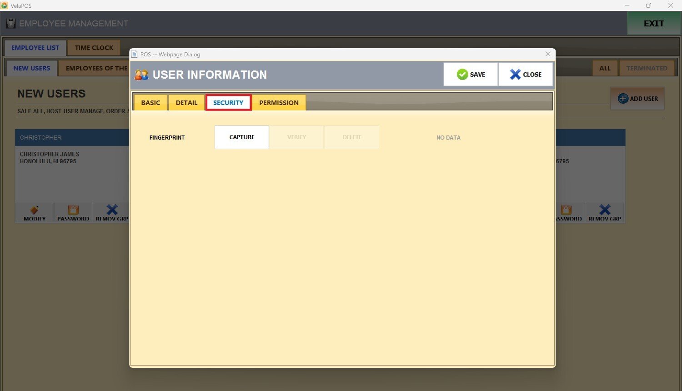Click the blue X Close icon

[x=515, y=75]
